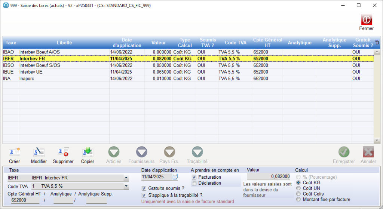The height and width of the screenshot is (209, 383).
Task: Open the Articles arrow icon
Action: 114,152
